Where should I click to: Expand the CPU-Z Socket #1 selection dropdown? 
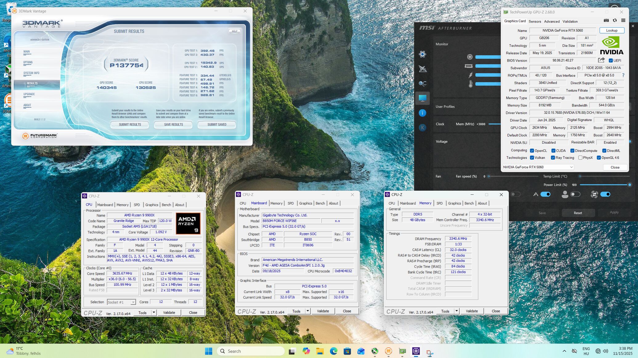[133, 302]
